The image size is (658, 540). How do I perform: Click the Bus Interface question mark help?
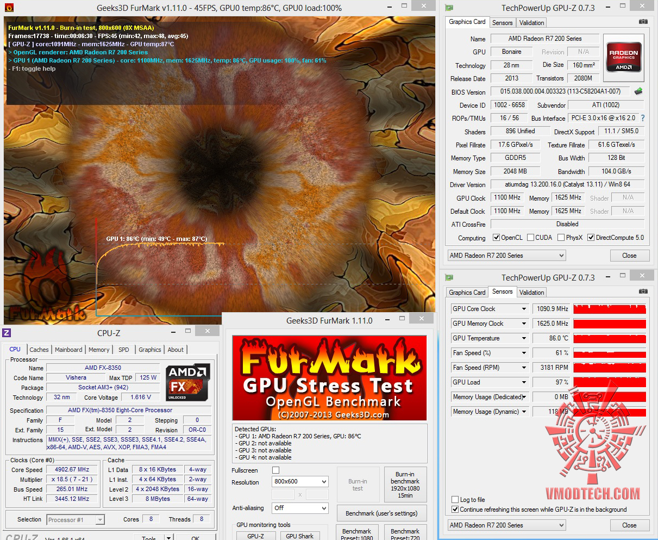click(x=643, y=118)
